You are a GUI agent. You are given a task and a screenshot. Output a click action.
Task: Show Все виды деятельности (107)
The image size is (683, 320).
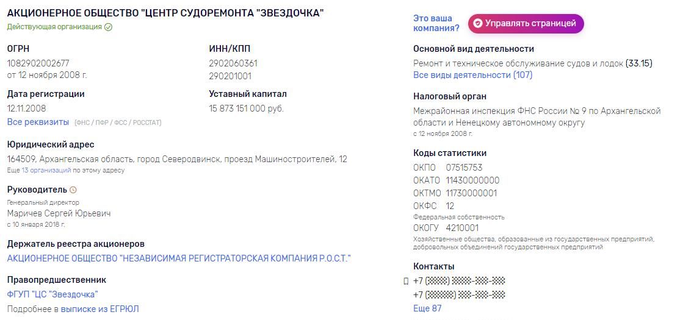coord(472,75)
